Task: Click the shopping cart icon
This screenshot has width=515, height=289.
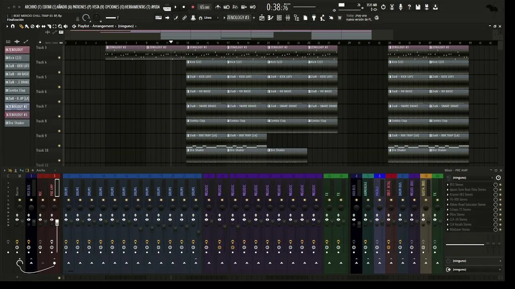Action: 340,18
